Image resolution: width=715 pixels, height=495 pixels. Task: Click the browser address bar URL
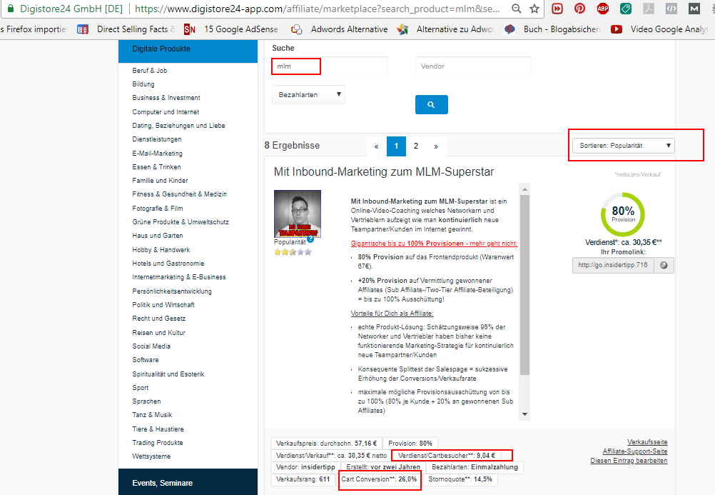[x=318, y=9]
